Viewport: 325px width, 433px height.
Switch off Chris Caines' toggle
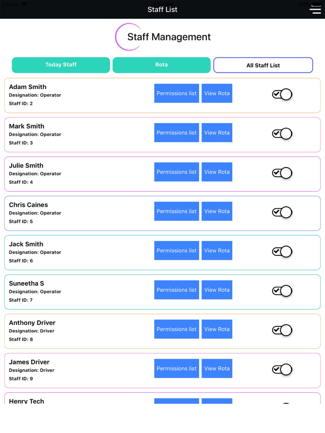tap(282, 212)
